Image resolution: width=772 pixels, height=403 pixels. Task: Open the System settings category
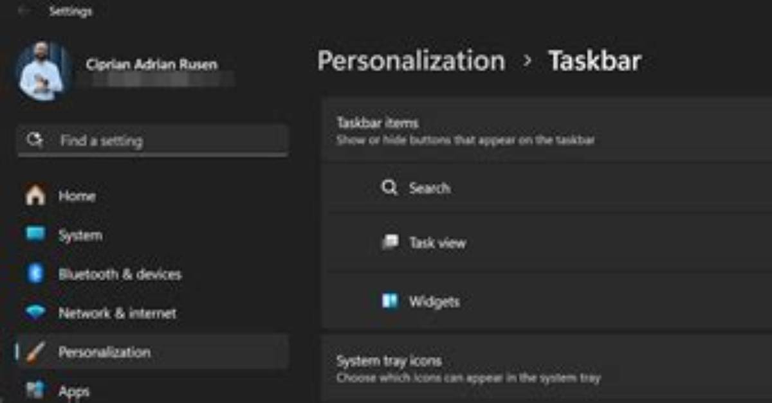pos(152,235)
